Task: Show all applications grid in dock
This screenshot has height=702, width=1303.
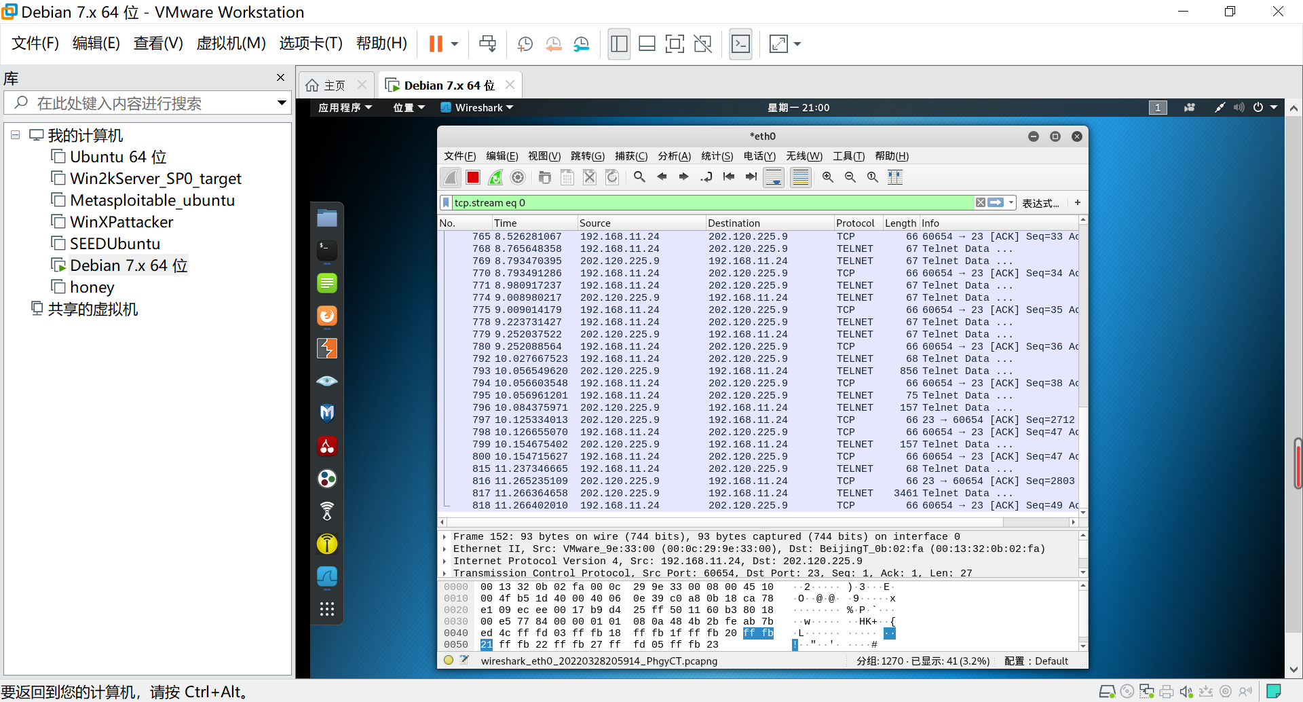Action: tap(327, 609)
